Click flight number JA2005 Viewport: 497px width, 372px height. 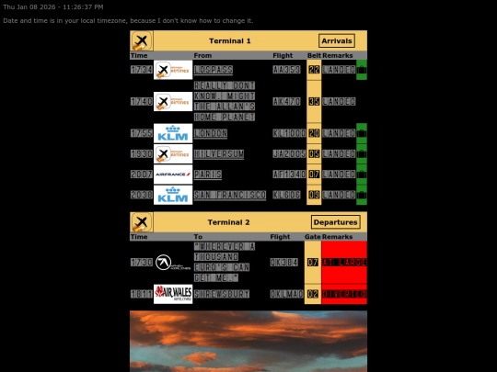[289, 153]
